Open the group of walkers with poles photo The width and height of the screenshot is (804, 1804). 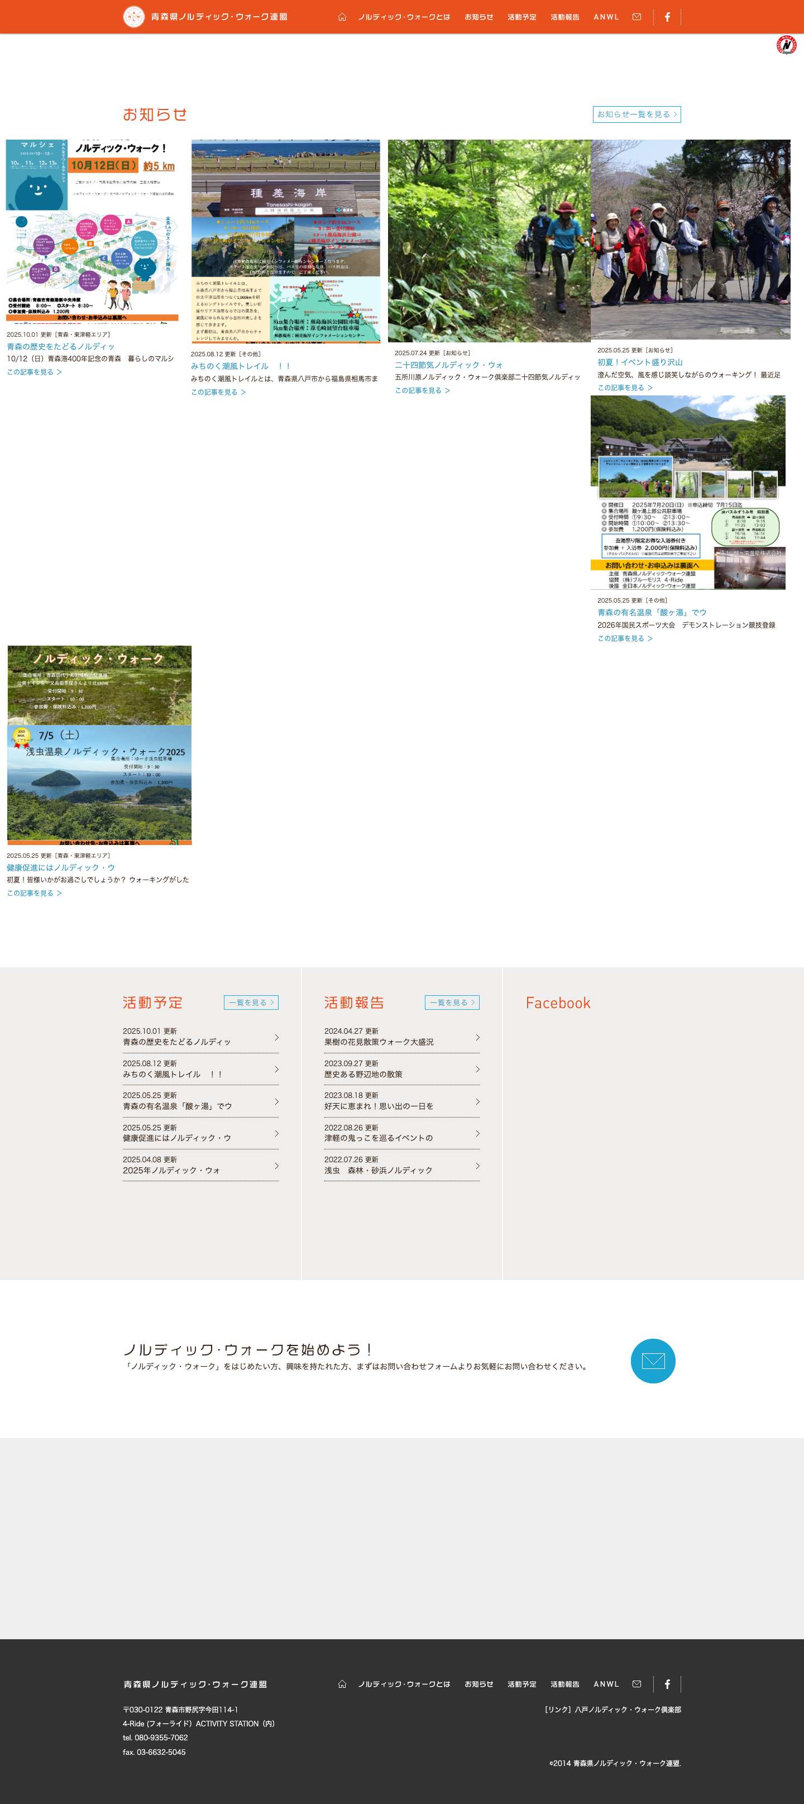tap(691, 239)
